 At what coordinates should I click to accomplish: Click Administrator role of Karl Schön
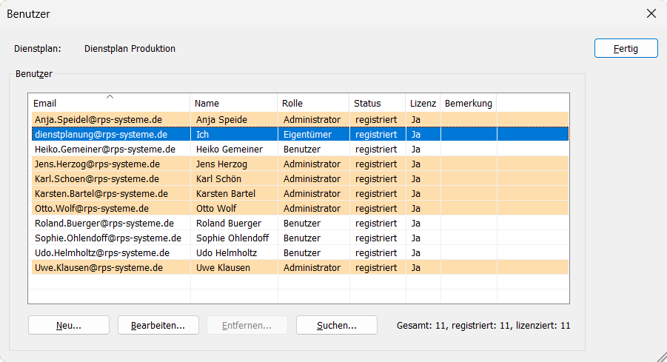click(313, 179)
